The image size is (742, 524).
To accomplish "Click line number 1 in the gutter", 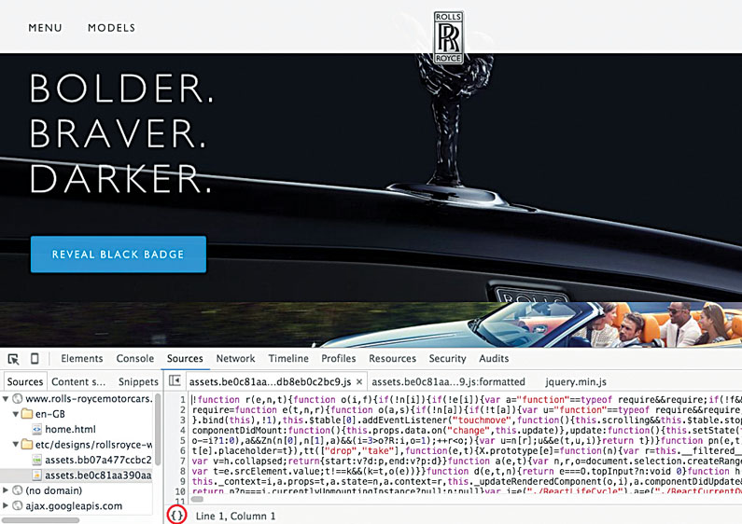I will [x=183, y=399].
